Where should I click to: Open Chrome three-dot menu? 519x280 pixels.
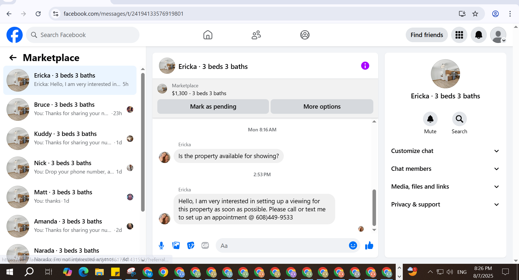[x=510, y=14]
